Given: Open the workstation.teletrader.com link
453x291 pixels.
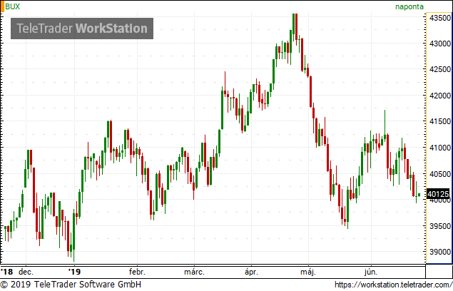Looking at the screenshot, I should (x=394, y=285).
